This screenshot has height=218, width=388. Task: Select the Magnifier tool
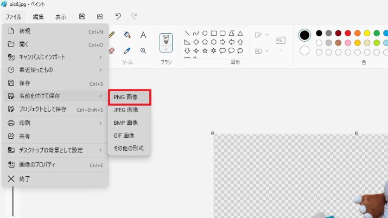tap(143, 50)
